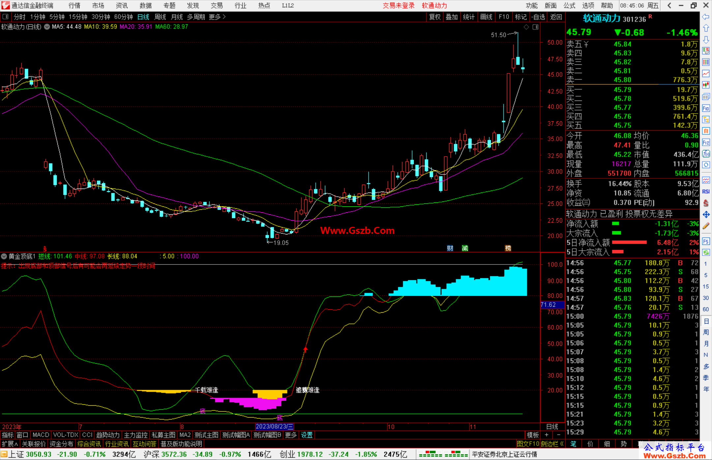Collapse the 侧边栏 sidebar chevron
Screen dimensions: 712x460
point(562,444)
